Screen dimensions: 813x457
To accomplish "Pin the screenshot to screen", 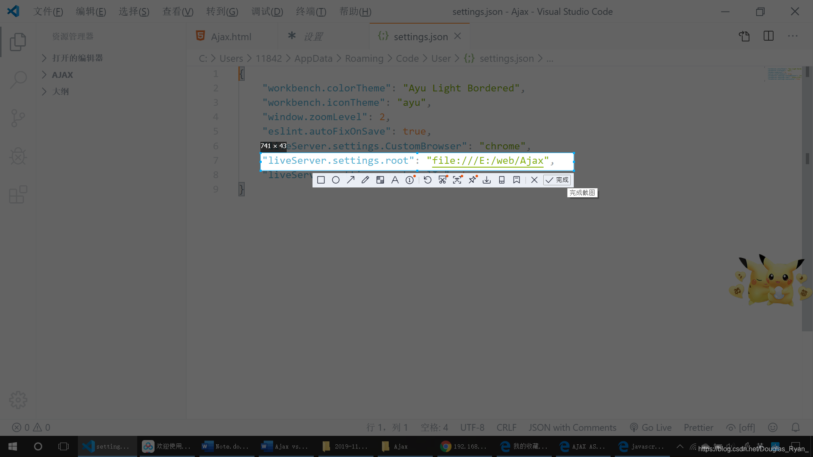I will click(x=472, y=180).
